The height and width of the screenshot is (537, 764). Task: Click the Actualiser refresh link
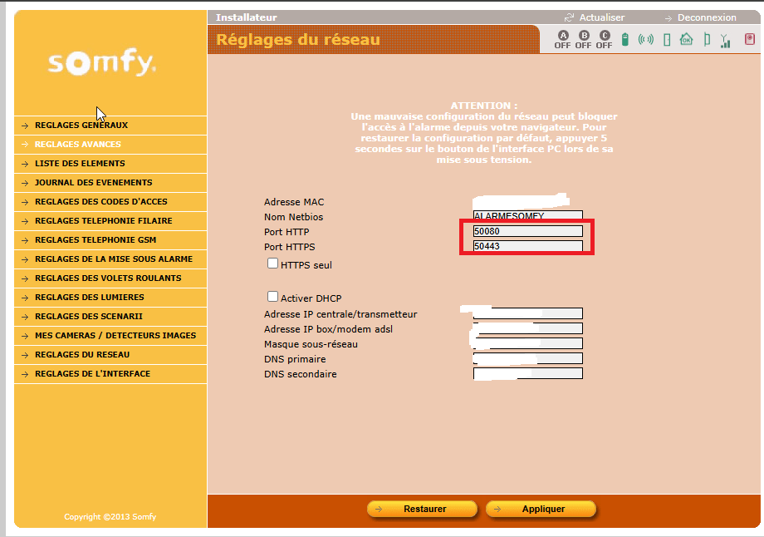601,17
